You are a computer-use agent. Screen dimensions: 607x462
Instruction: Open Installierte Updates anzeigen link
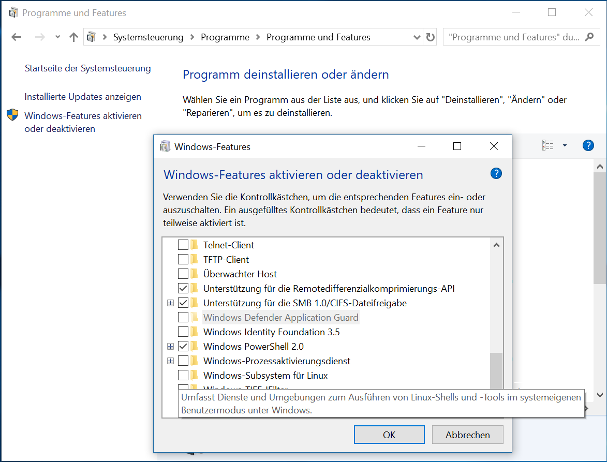[x=83, y=96]
